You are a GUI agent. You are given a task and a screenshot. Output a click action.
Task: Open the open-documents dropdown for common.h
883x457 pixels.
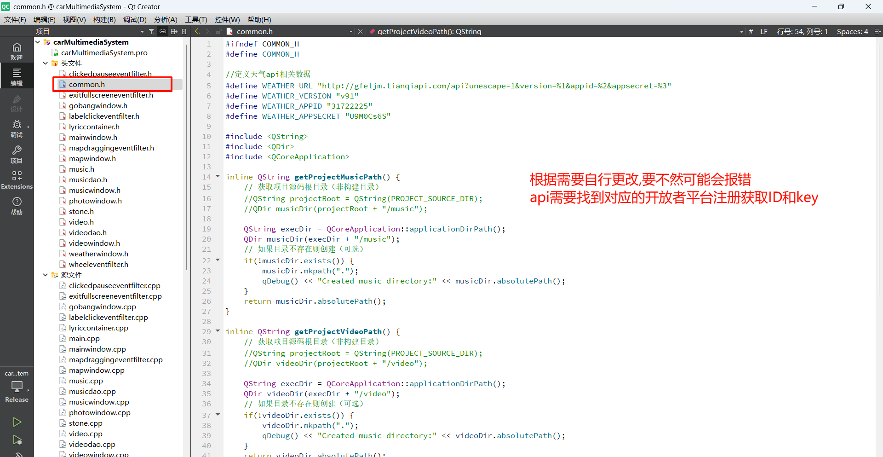pos(351,32)
